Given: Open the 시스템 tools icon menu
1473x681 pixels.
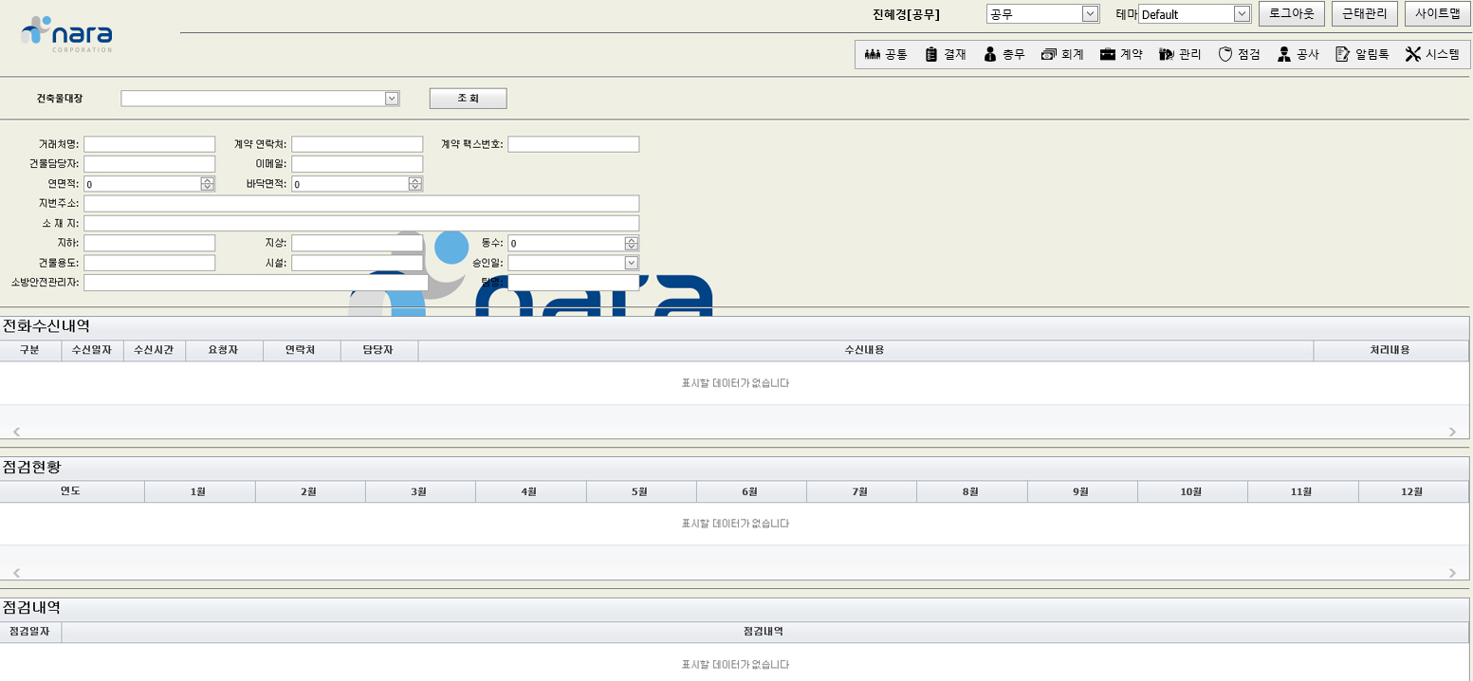Looking at the screenshot, I should pyautogui.click(x=1432, y=55).
